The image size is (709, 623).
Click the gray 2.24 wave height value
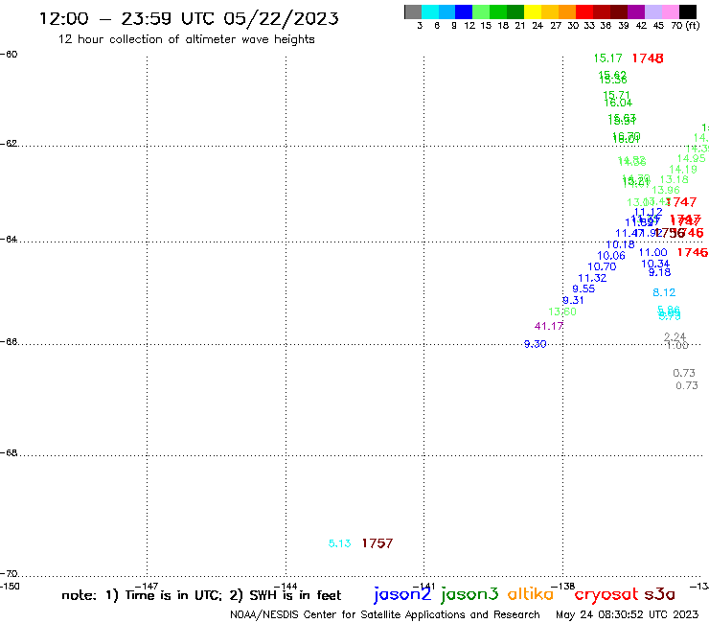(x=675, y=337)
